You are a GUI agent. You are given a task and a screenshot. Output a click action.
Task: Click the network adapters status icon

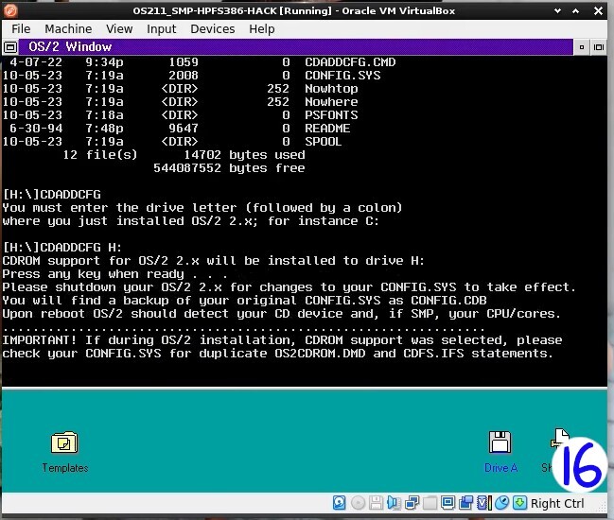tap(412, 503)
